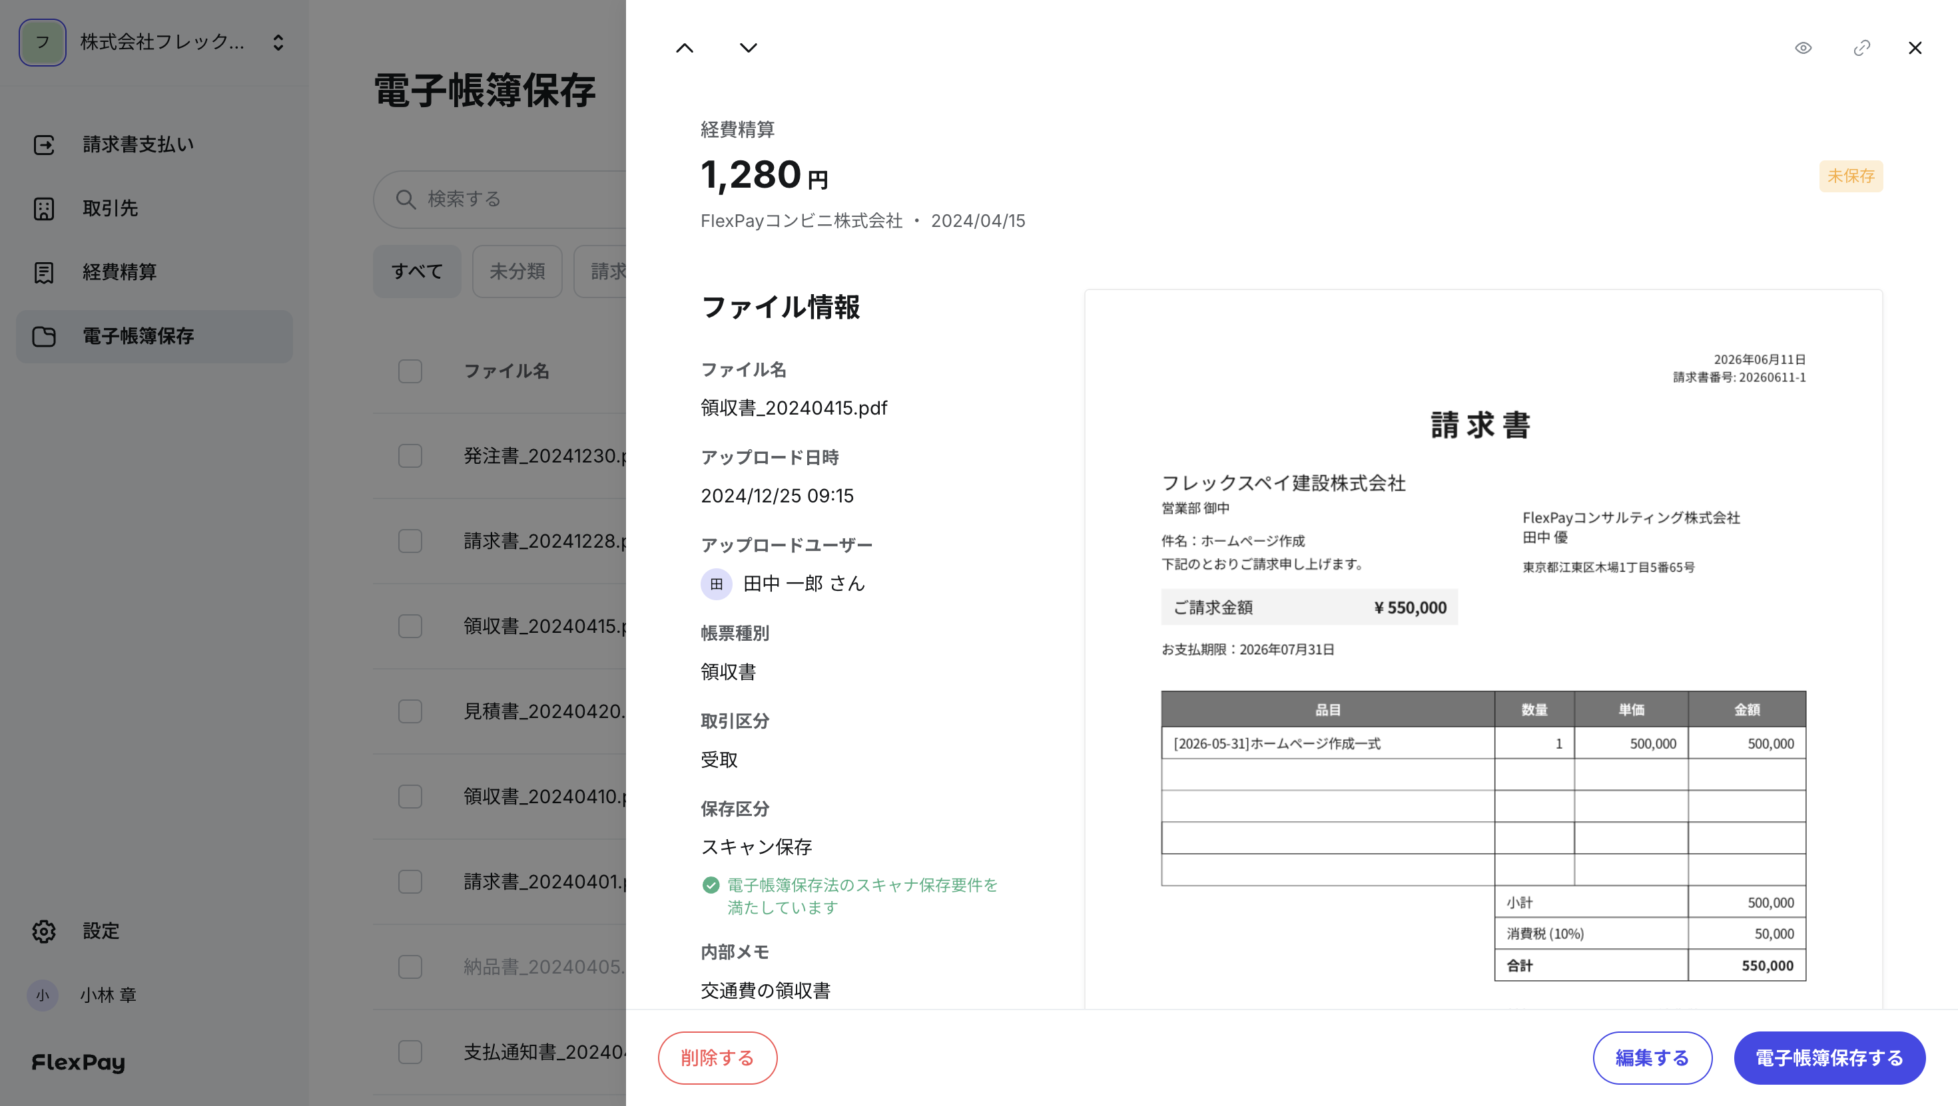Copy link using the chain icon
Viewport: 1958px width, 1106px height.
pyautogui.click(x=1861, y=48)
